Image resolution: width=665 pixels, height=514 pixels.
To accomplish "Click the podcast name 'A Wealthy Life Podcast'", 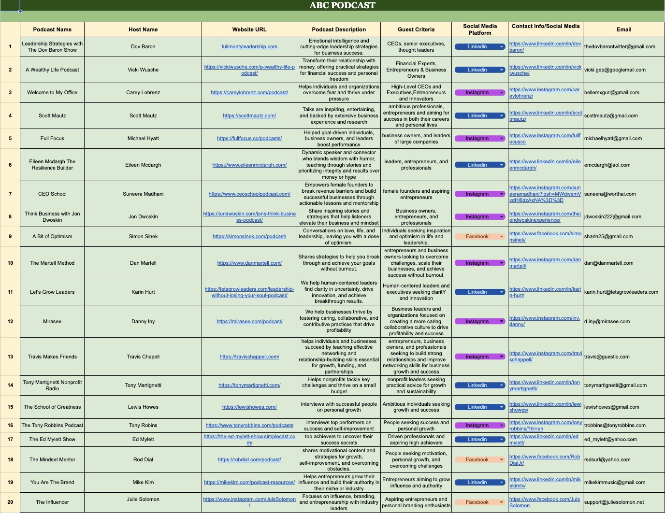I will 52,70.
